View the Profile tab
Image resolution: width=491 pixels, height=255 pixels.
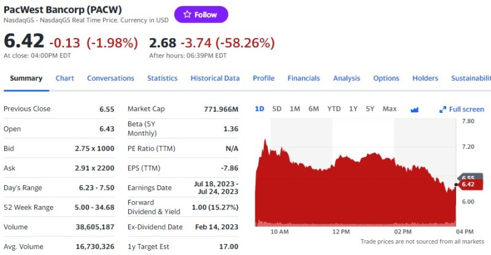(x=263, y=78)
